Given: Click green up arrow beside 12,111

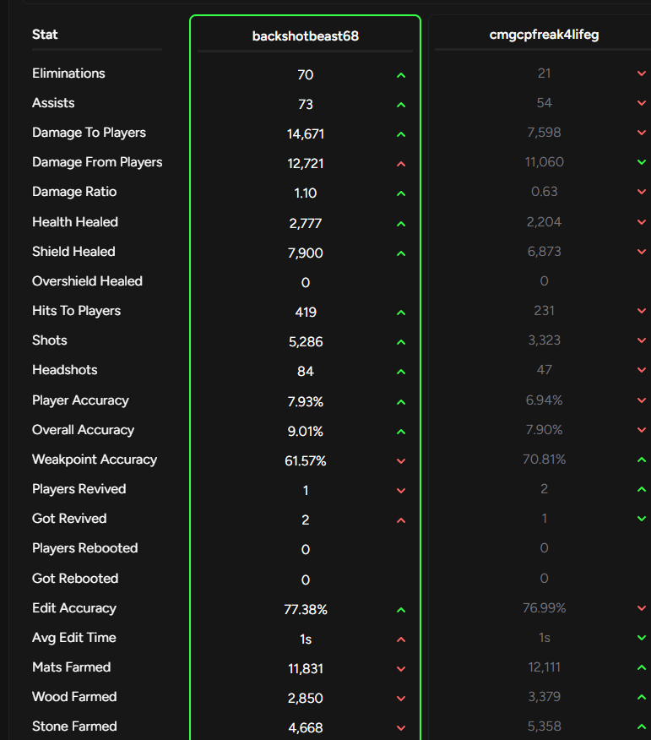Looking at the screenshot, I should pyautogui.click(x=642, y=667).
